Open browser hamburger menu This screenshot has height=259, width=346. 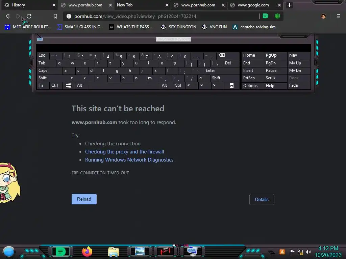[339, 16]
